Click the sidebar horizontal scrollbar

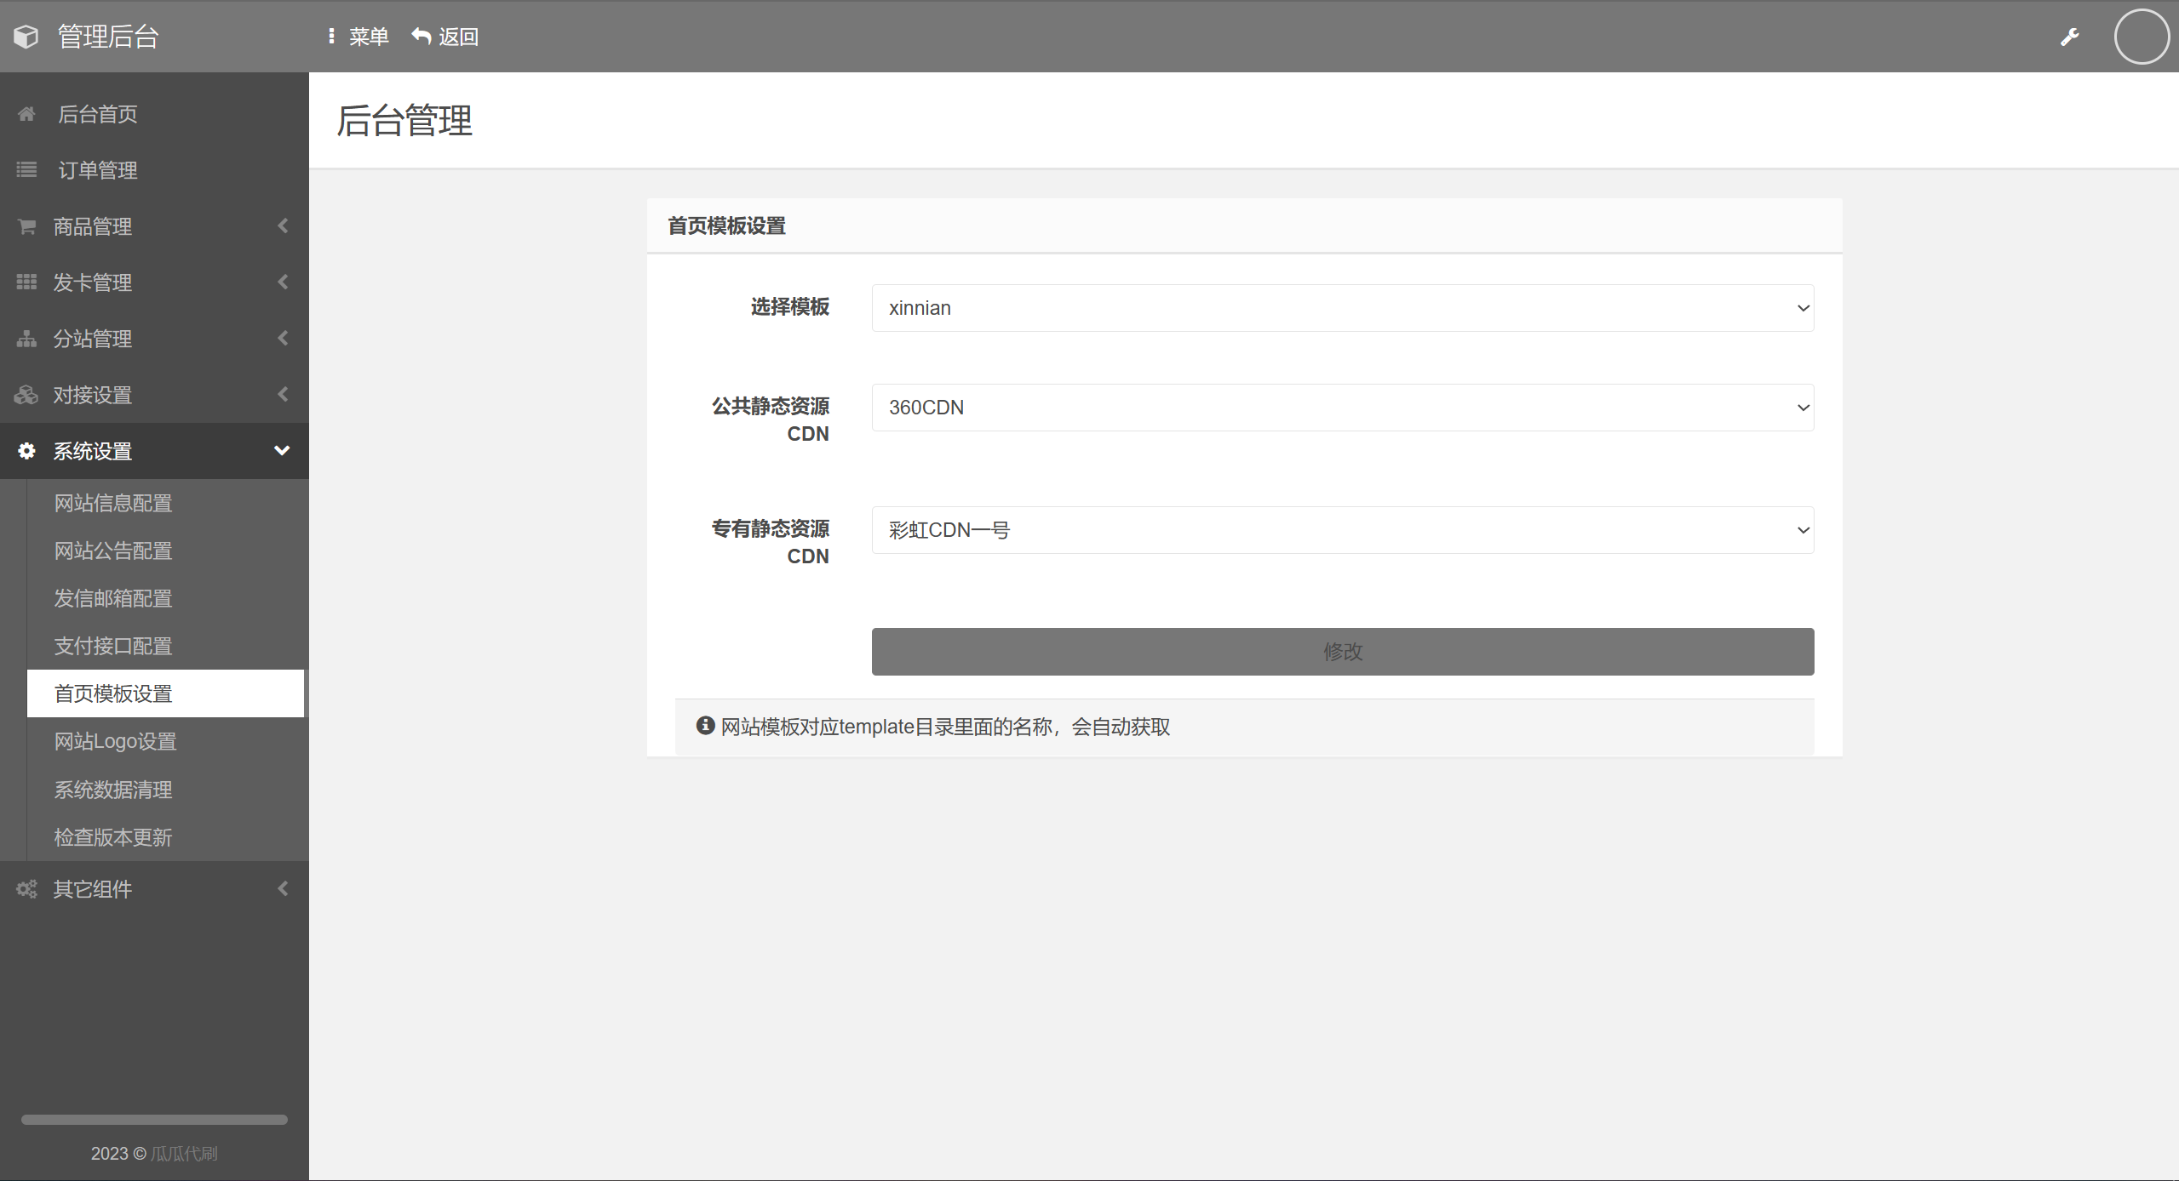tap(154, 1120)
